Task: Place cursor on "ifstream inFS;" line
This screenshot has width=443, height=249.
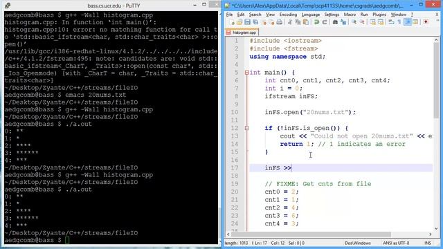Action: coord(291,96)
